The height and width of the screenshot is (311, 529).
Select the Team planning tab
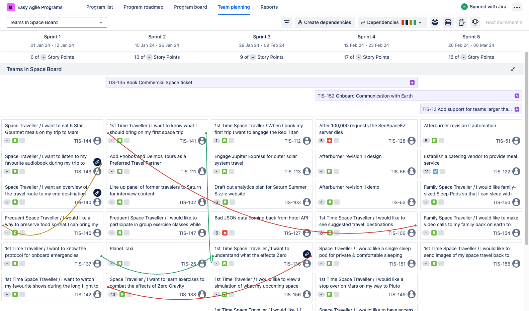tap(234, 7)
